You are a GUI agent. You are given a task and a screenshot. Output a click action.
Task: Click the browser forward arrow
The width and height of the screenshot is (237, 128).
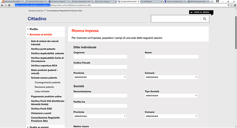pyautogui.click(x=6, y=5)
